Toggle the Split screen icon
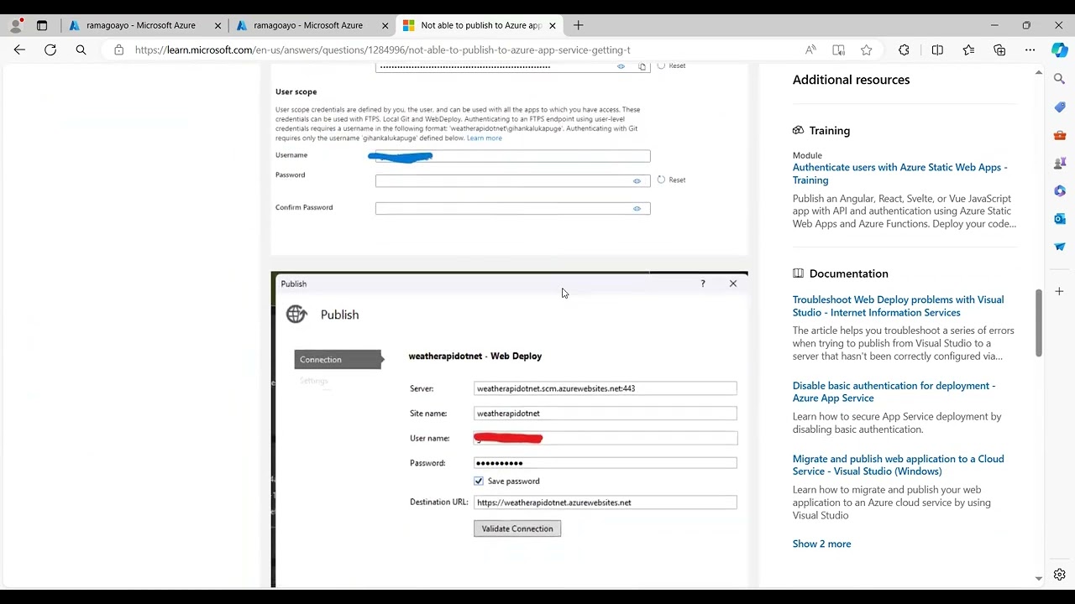The width and height of the screenshot is (1075, 604). click(937, 50)
